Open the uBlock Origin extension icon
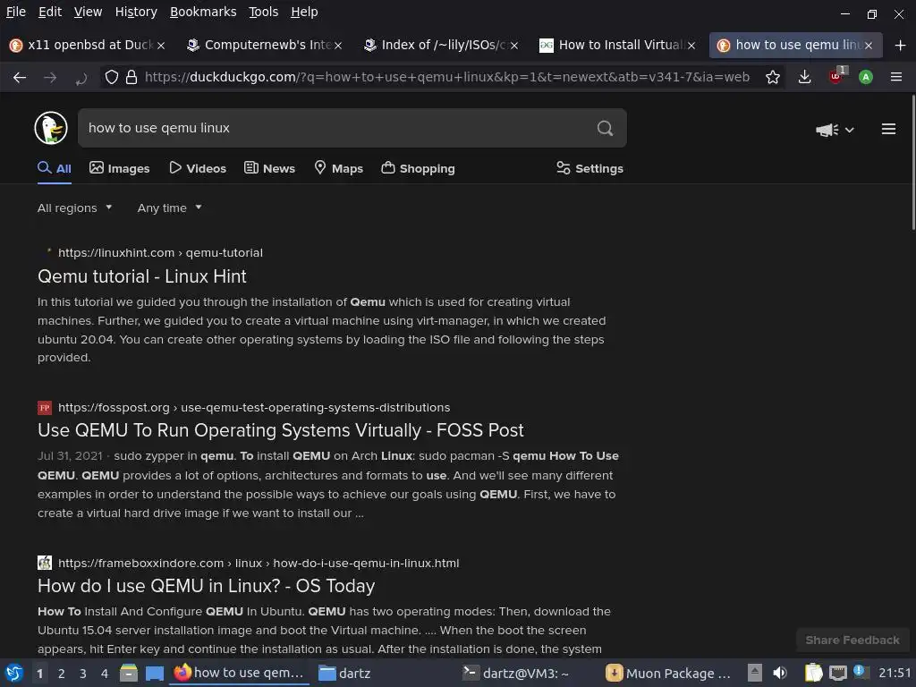 coord(837,76)
